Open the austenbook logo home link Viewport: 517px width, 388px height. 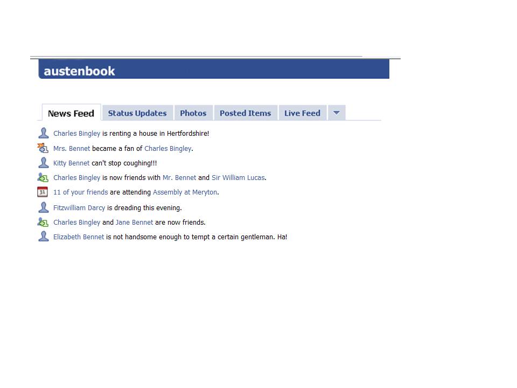coord(79,71)
